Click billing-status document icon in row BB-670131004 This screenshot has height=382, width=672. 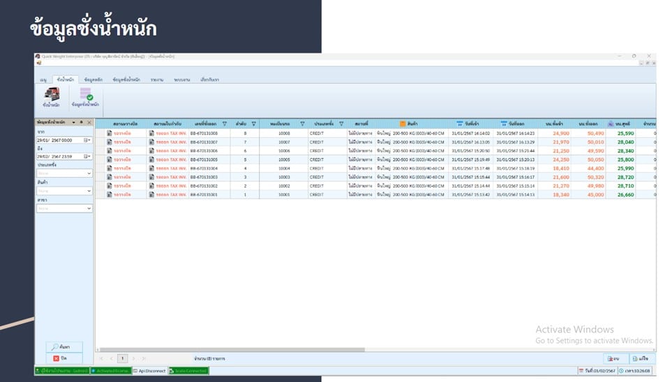coord(110,168)
